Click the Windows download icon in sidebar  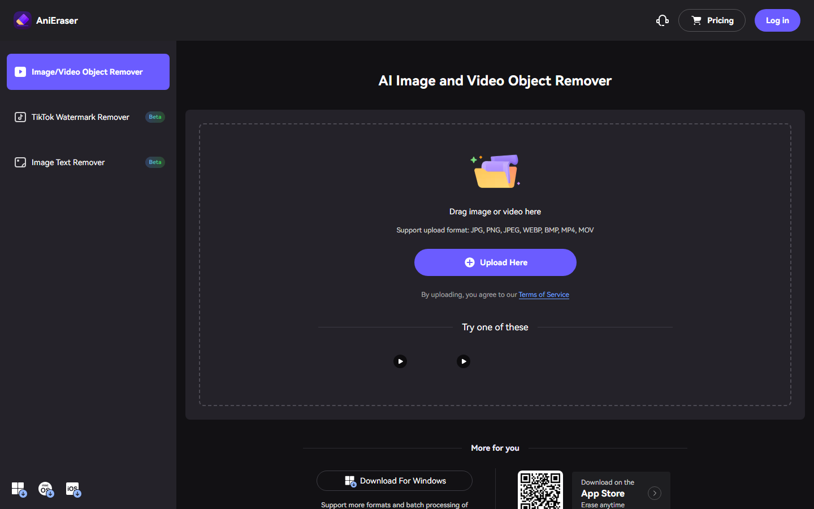pos(19,489)
